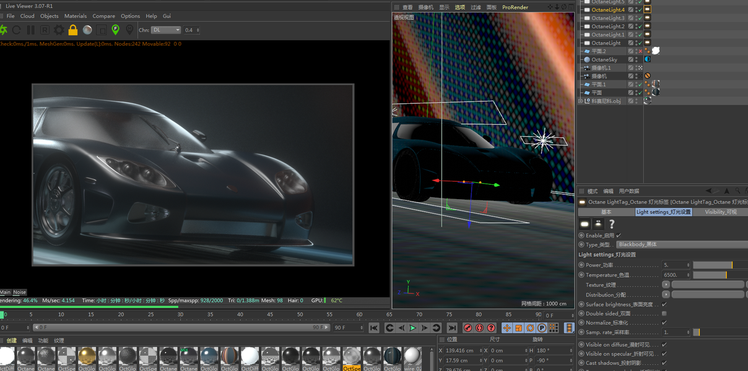
Task: Open ProRender menu in viewport
Action: point(515,7)
